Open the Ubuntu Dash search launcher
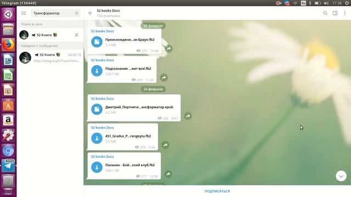The width and height of the screenshot is (351, 197). click(x=8, y=15)
